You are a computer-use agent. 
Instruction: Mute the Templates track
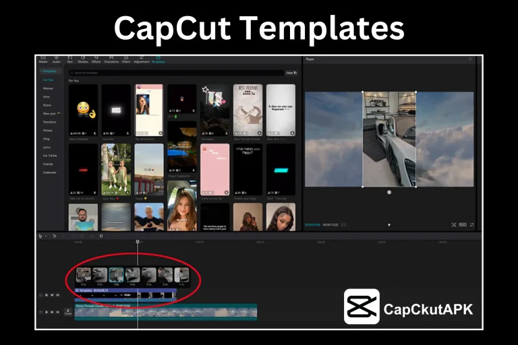57,295
